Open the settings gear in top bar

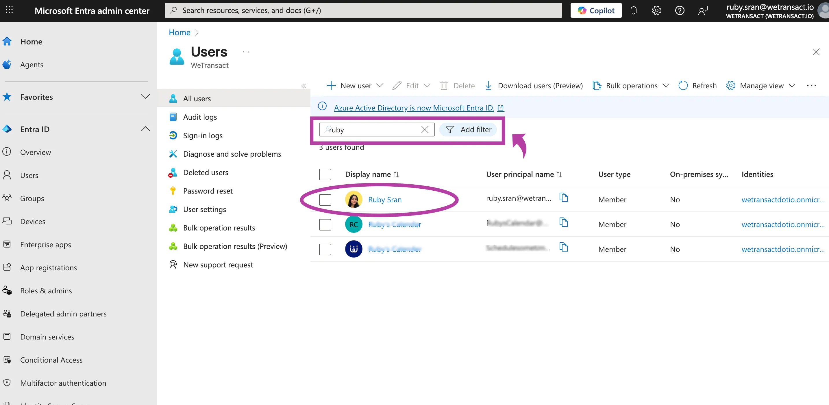point(656,11)
